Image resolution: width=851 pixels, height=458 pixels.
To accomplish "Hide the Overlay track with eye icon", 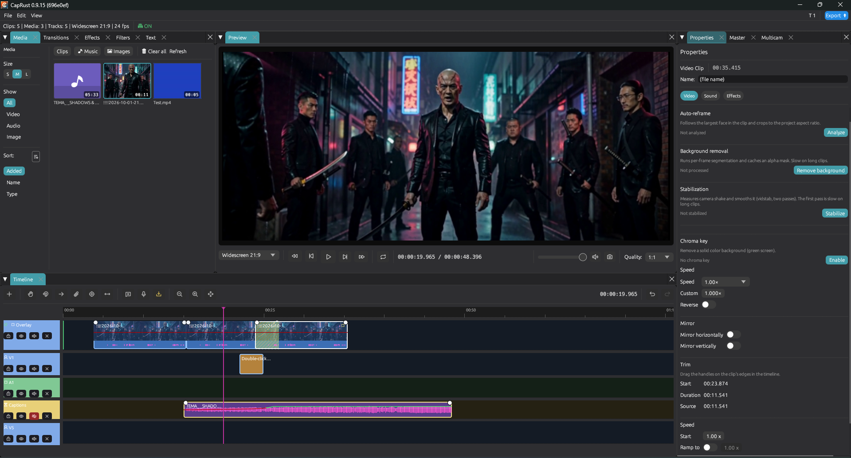I will point(21,336).
